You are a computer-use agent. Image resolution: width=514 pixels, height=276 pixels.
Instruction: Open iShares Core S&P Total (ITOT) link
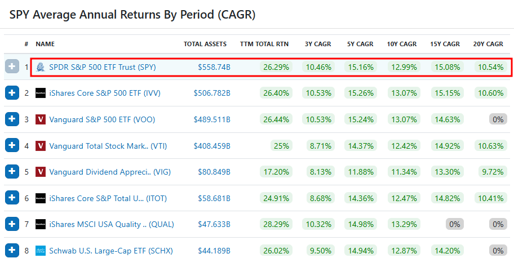(108, 198)
